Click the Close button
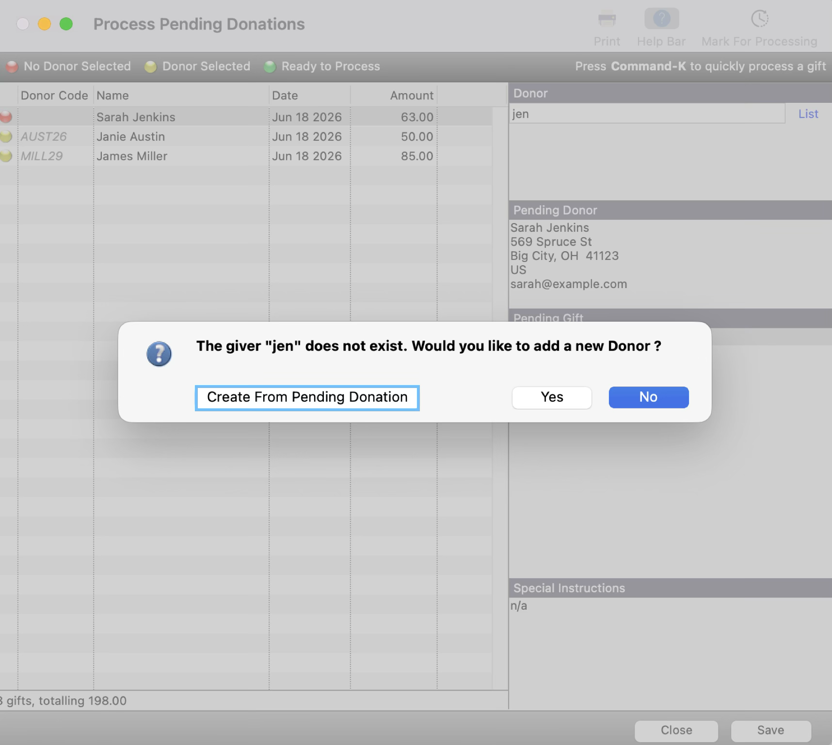The image size is (832, 745). [676, 730]
